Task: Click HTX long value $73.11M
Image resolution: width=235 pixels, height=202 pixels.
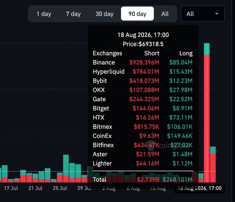Action: 181,118
